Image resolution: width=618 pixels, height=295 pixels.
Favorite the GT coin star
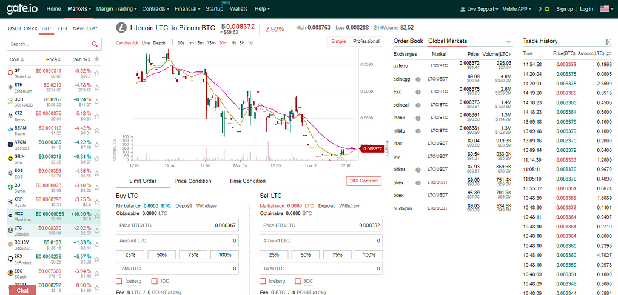coord(97,73)
